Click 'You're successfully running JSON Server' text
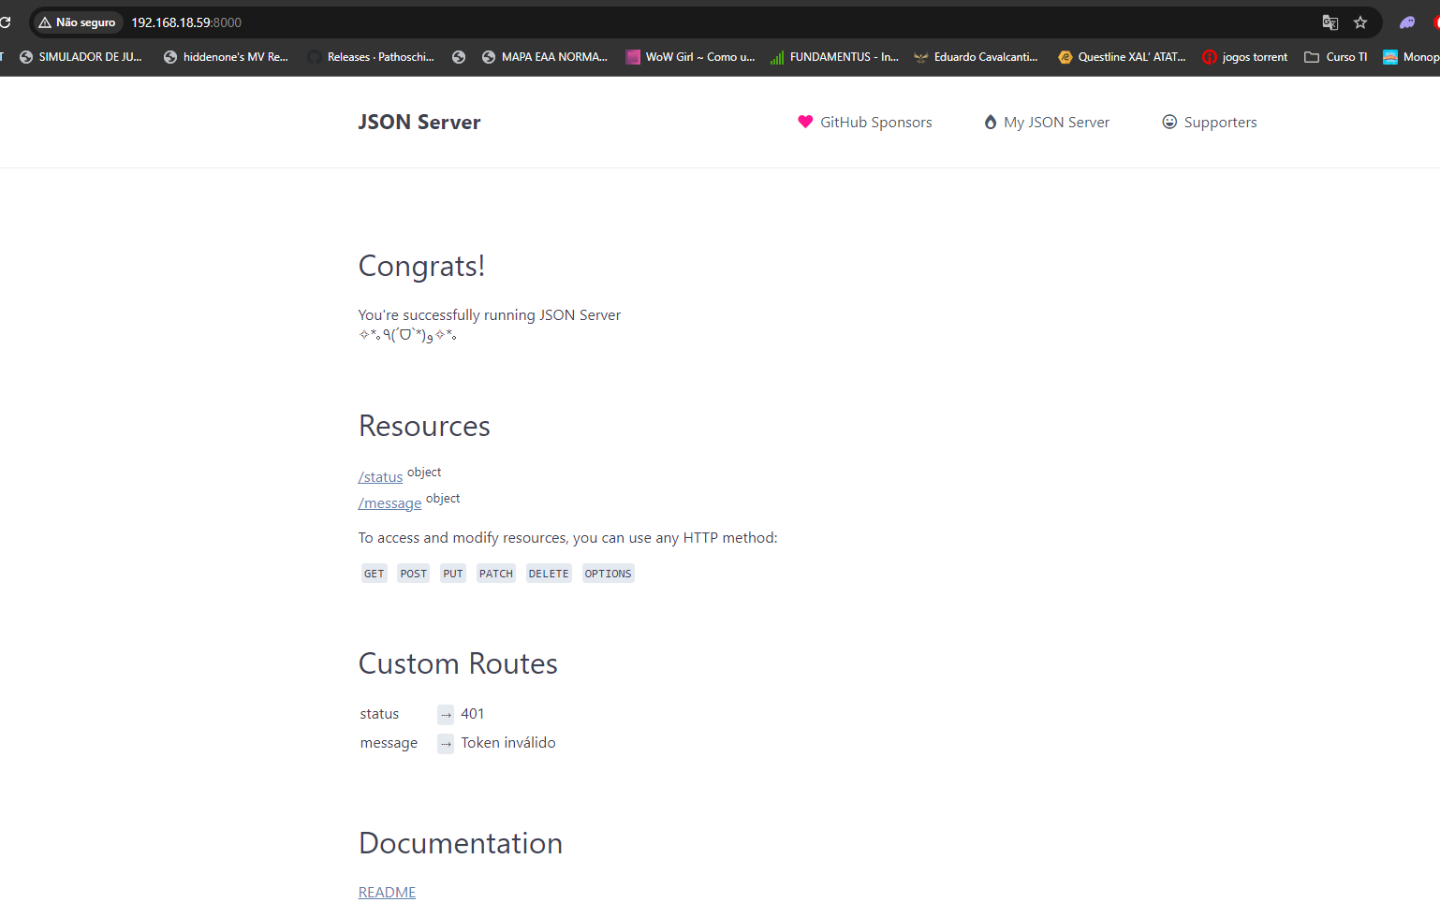This screenshot has height=917, width=1440. pos(490,315)
